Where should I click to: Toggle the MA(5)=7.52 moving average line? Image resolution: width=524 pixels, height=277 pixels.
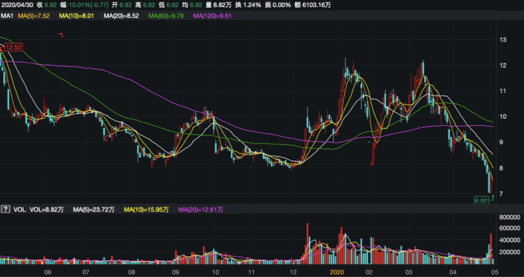pos(33,15)
